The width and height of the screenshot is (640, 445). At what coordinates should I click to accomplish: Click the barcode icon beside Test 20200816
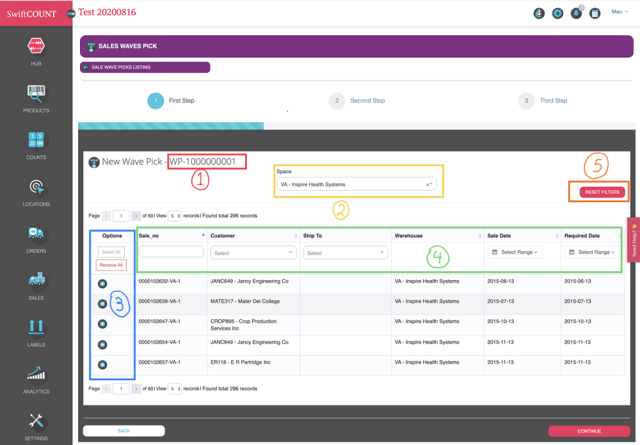coord(71,14)
